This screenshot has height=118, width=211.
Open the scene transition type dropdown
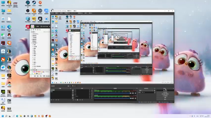pos(146,90)
